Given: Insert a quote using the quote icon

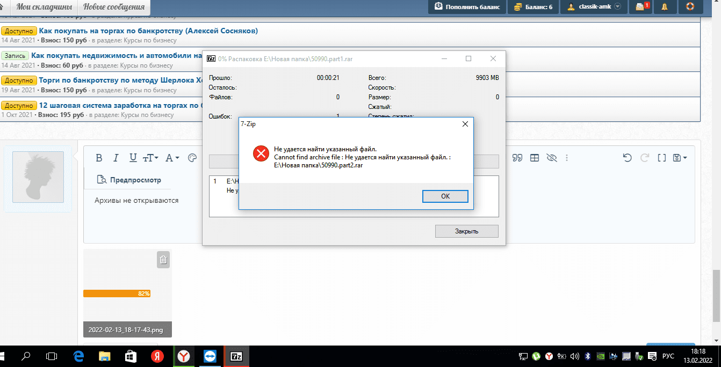Looking at the screenshot, I should click(x=517, y=158).
